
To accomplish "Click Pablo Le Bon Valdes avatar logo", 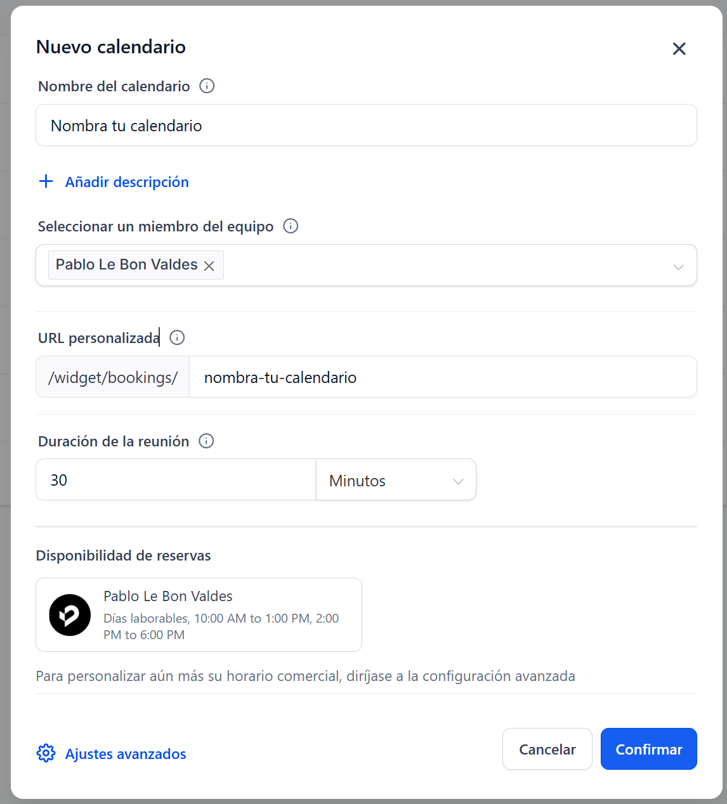I will pos(70,614).
